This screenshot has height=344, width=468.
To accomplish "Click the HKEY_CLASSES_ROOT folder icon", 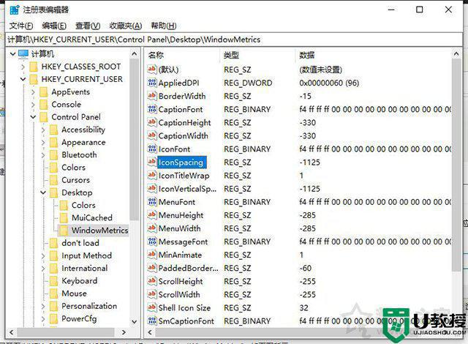I will pyautogui.click(x=34, y=67).
